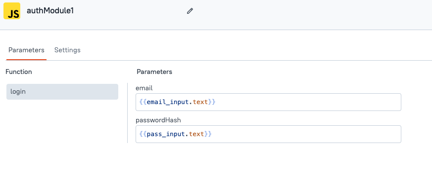Click empty area right of pass_input binding

[306, 134]
